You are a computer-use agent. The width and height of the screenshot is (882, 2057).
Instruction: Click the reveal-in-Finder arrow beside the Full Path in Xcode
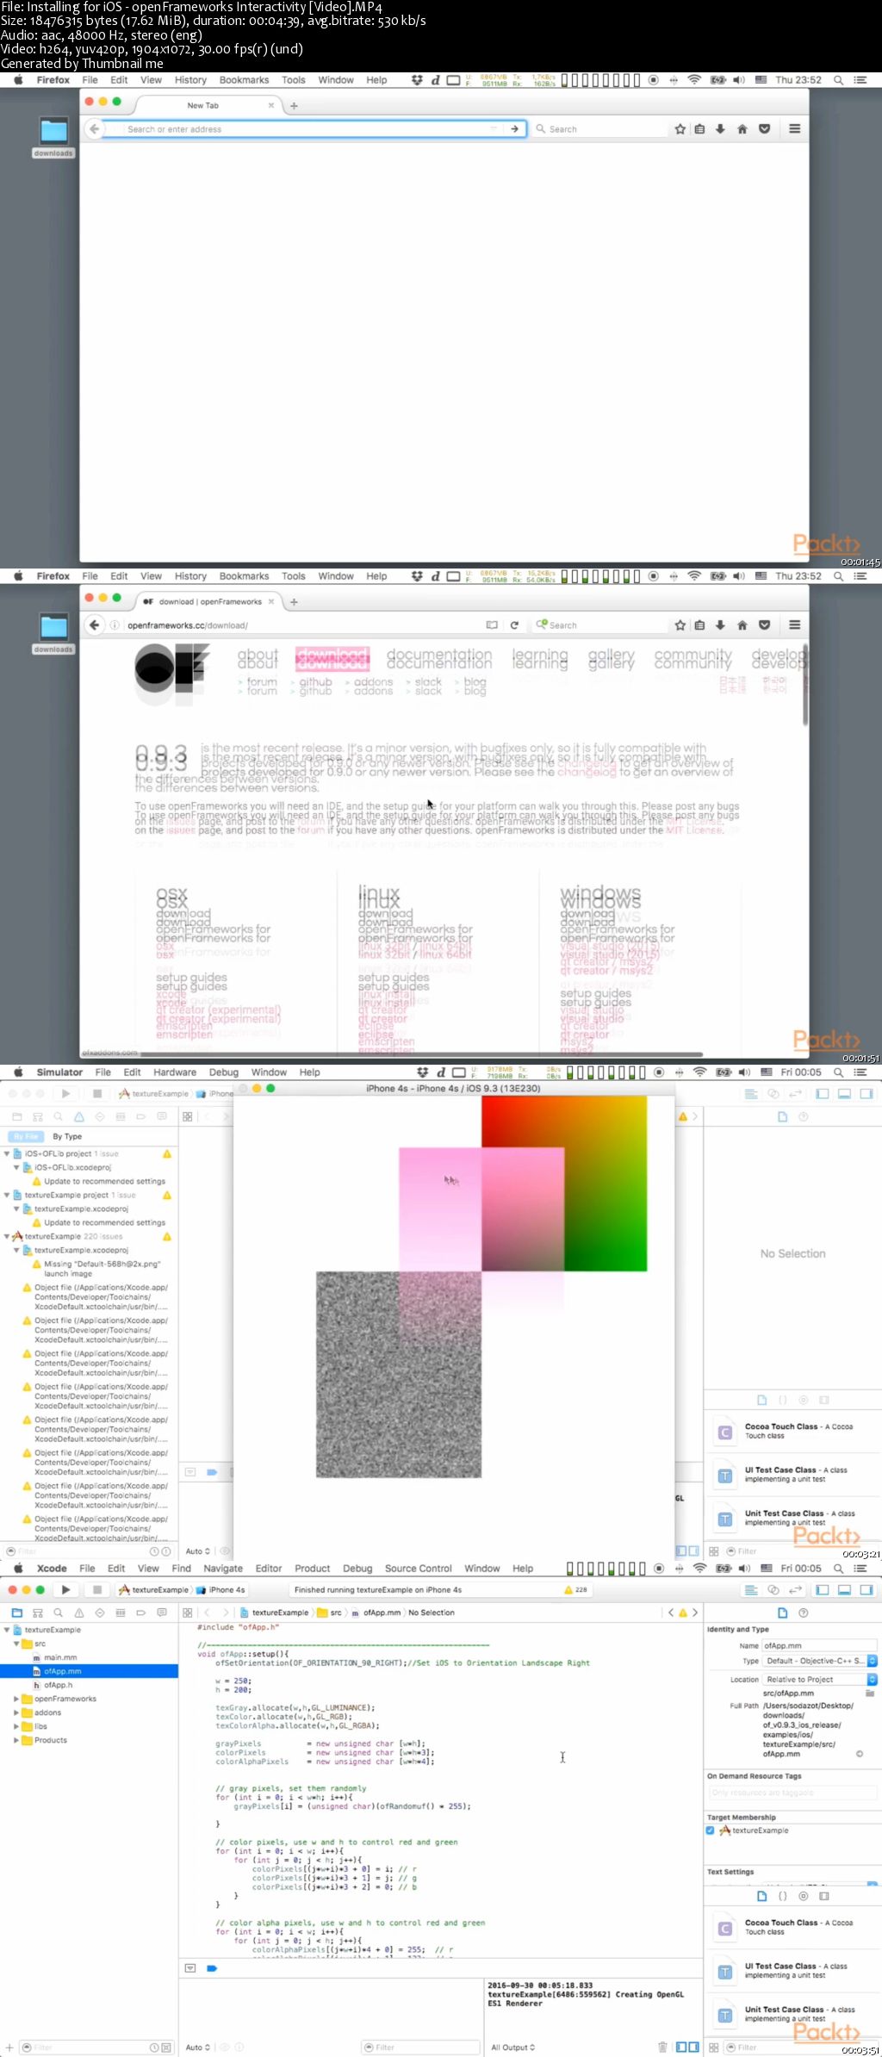click(859, 1754)
